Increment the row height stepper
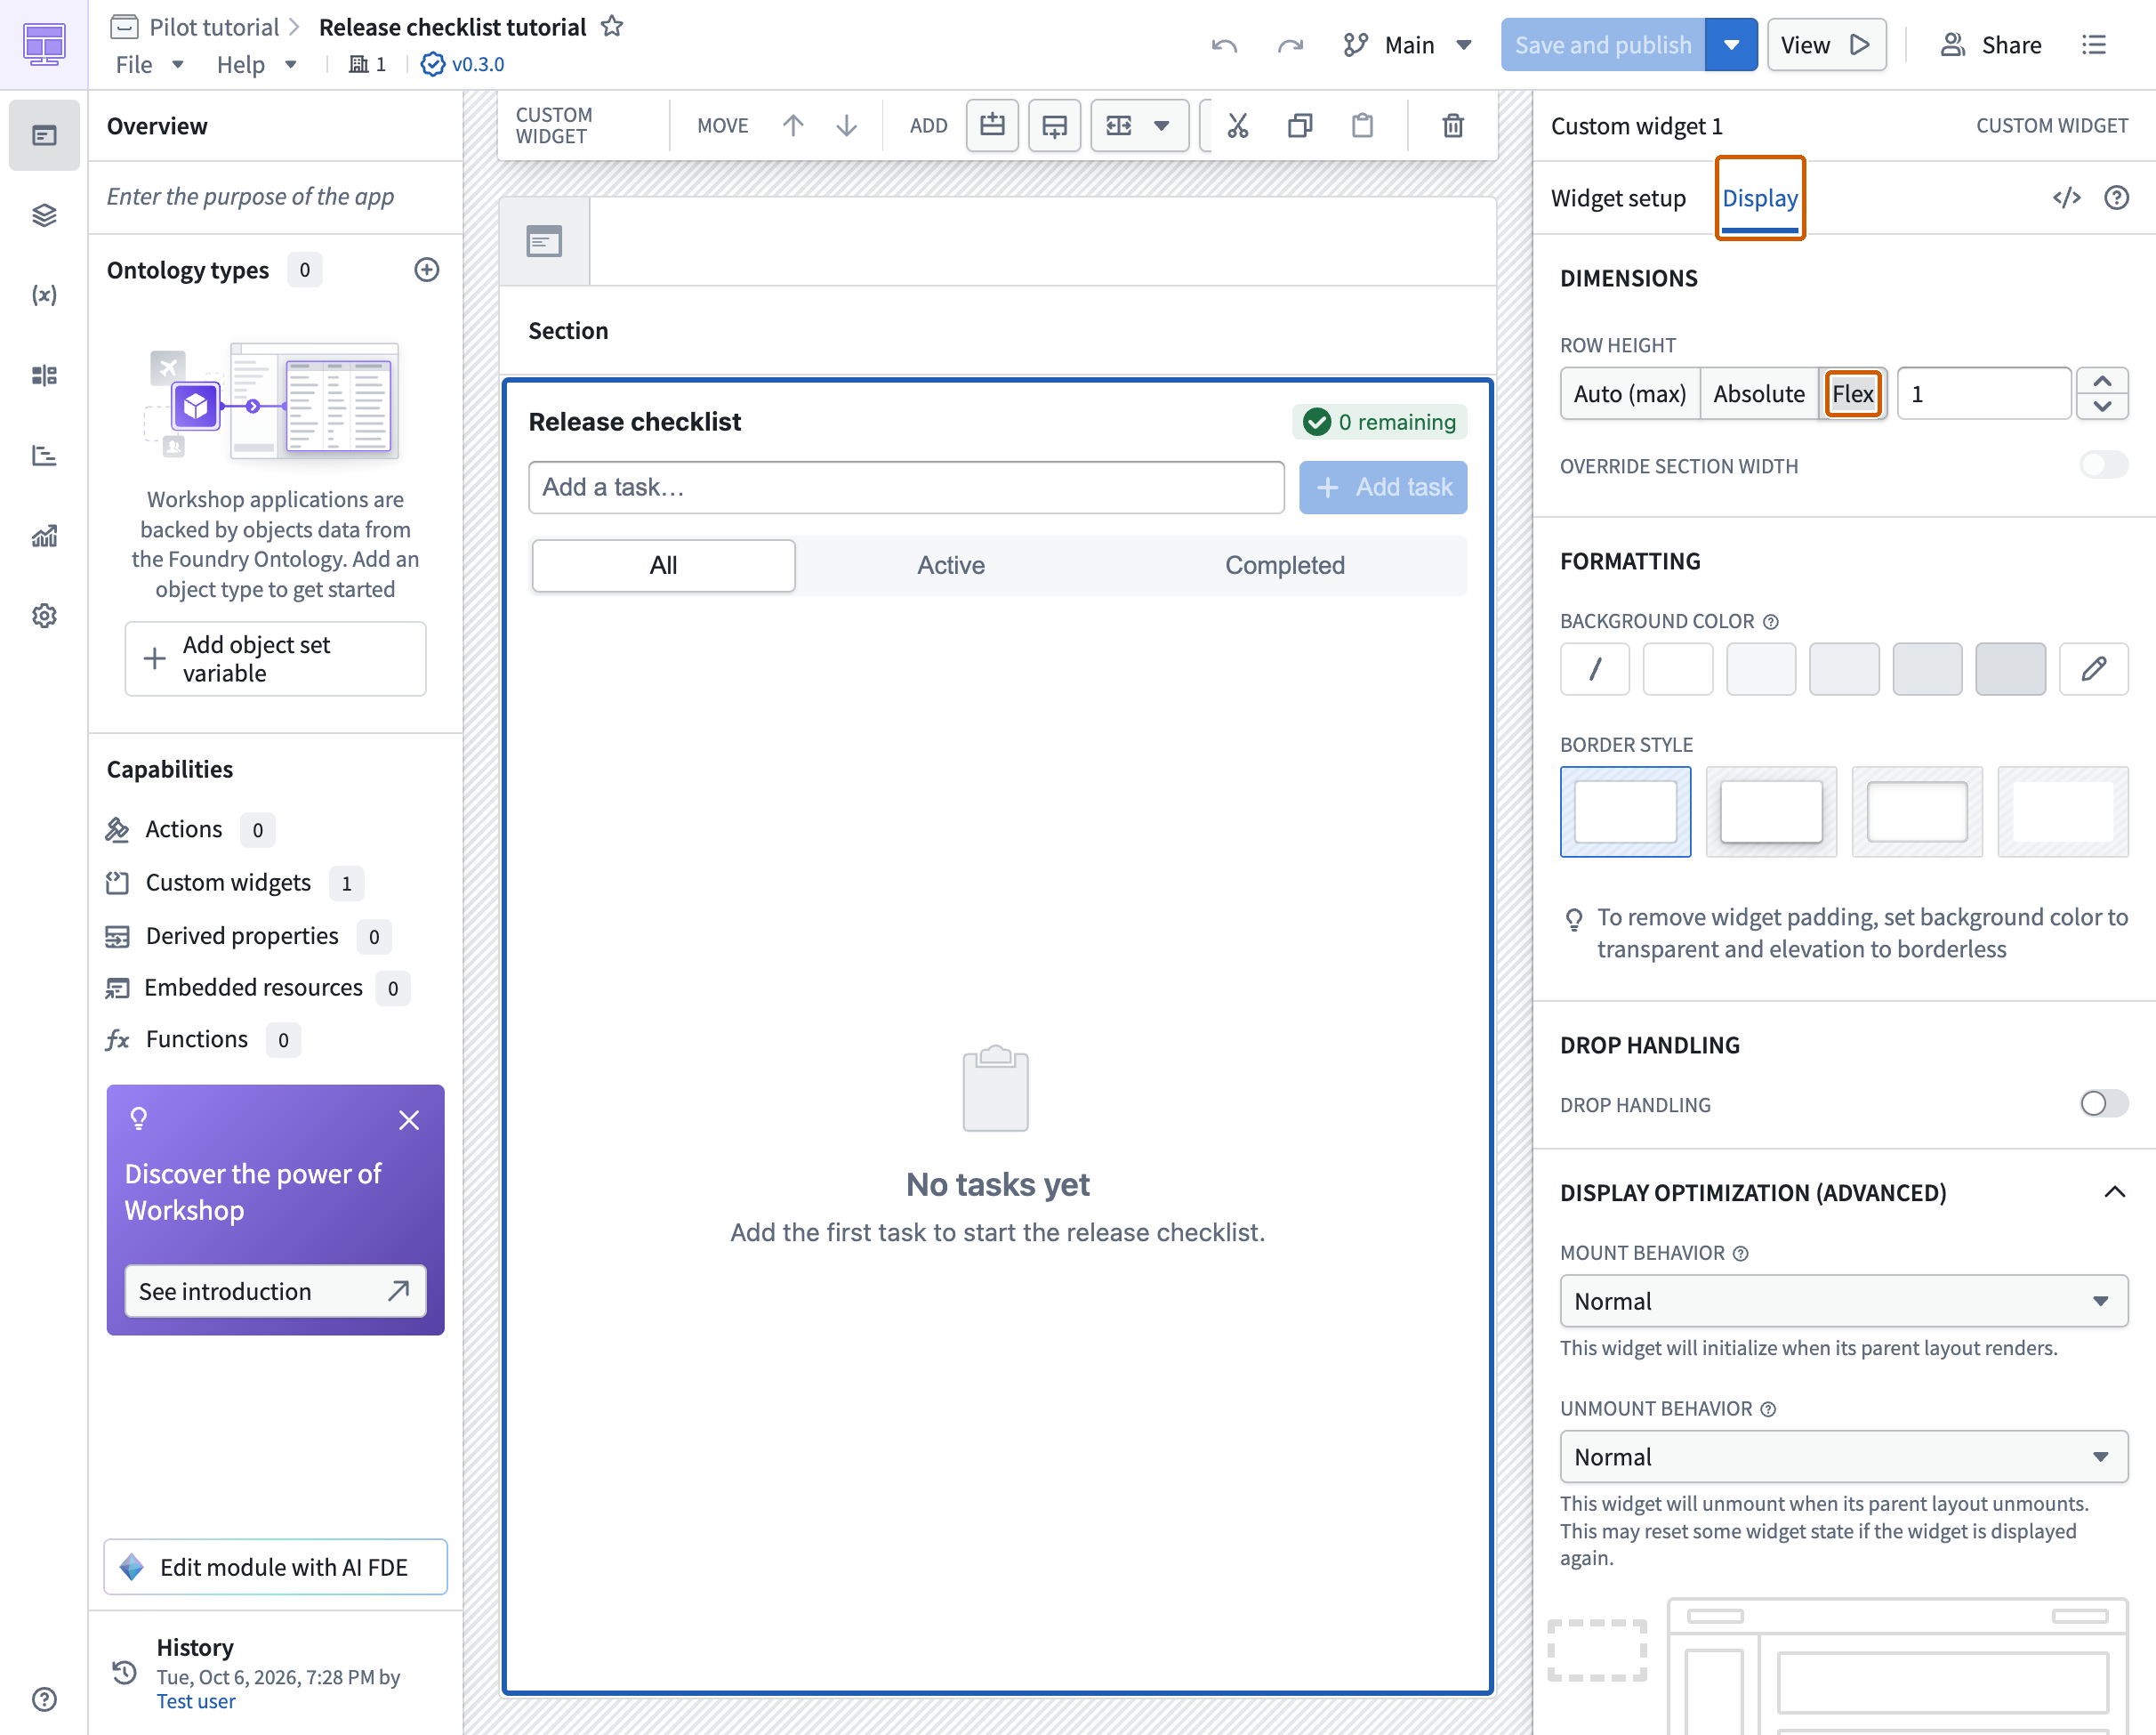2156x1735 pixels. pyautogui.click(x=2102, y=381)
